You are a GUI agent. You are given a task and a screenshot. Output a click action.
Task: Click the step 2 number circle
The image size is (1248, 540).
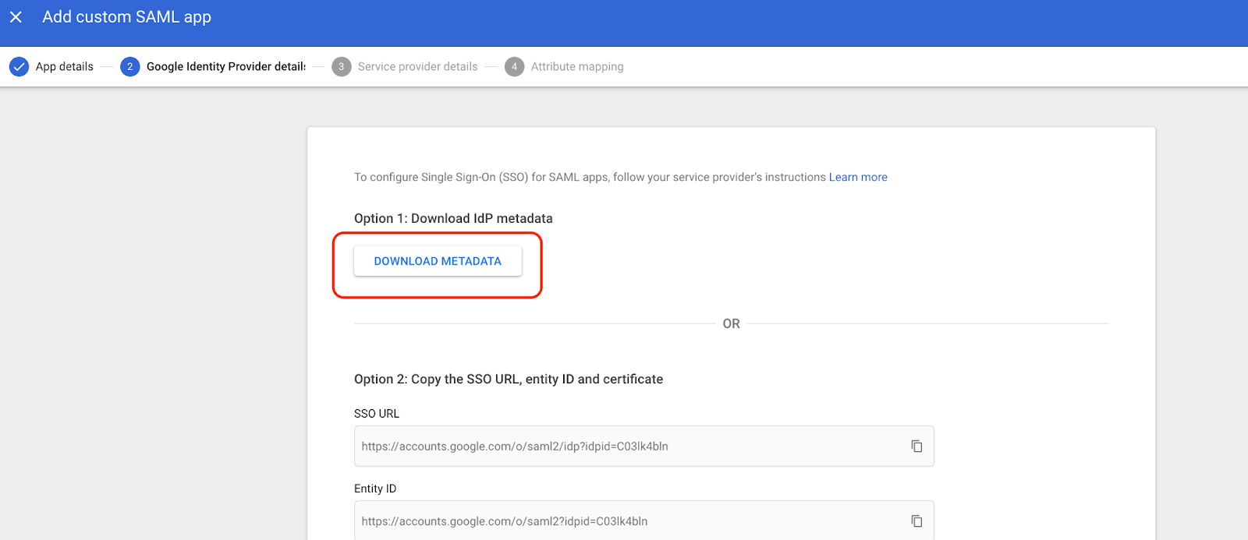pos(129,67)
